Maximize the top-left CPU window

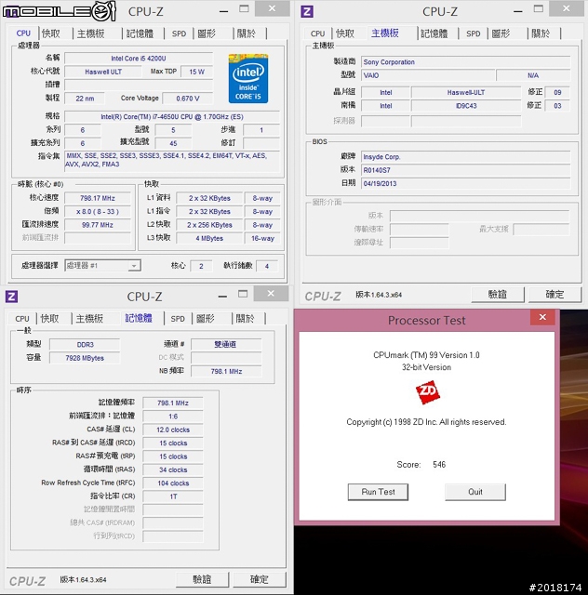[244, 8]
